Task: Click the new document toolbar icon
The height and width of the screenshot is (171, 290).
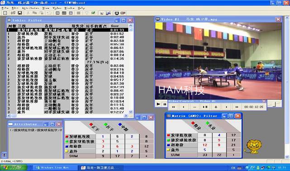Action: pyautogui.click(x=5, y=13)
